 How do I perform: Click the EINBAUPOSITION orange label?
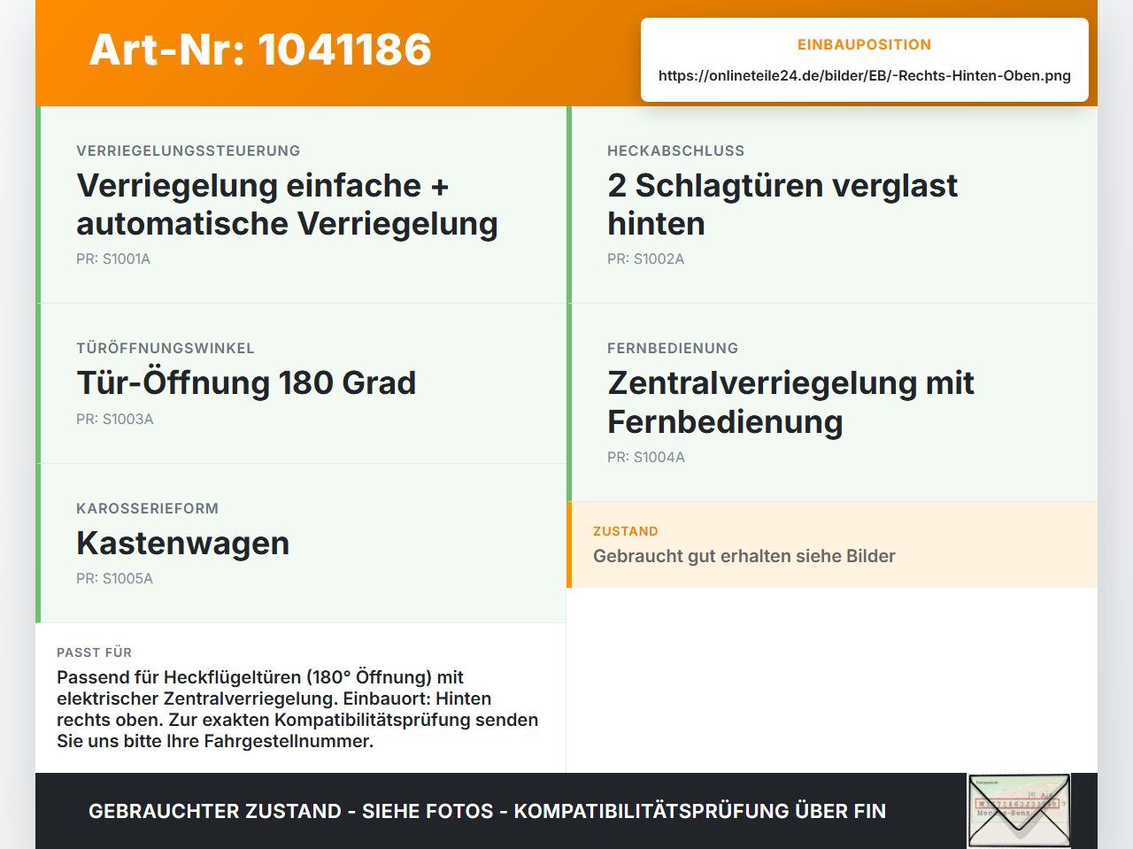[864, 45]
